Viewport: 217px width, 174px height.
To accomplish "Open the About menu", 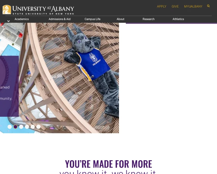I will (x=120, y=19).
